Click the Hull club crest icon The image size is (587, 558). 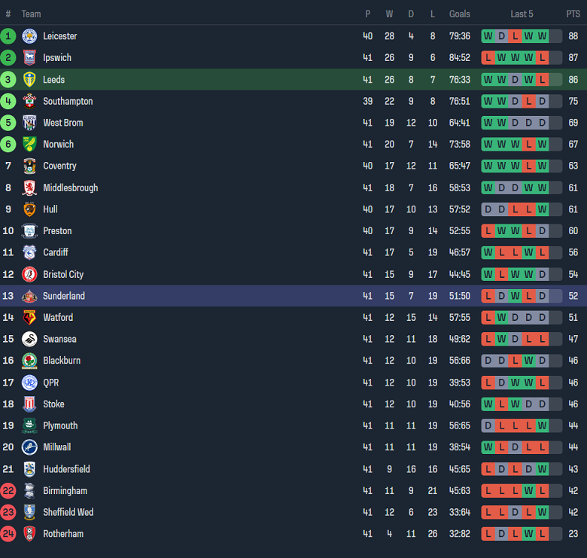pos(29,209)
